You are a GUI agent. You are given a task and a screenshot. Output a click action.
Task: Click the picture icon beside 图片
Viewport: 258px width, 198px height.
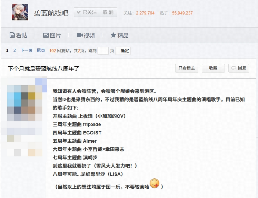click(46, 35)
